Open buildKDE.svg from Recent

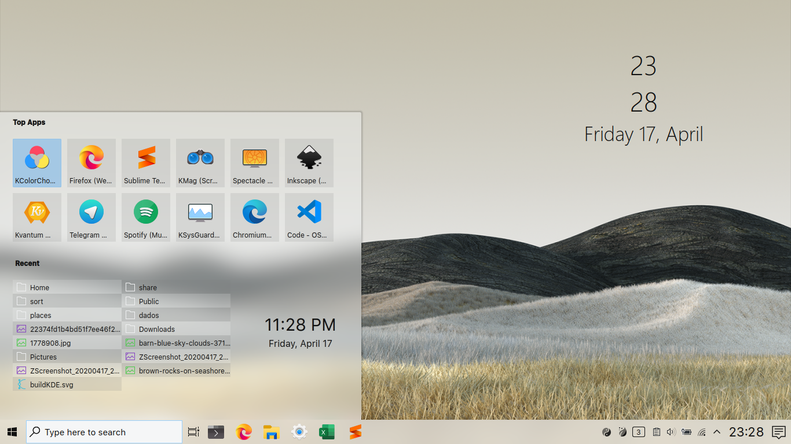click(x=67, y=384)
